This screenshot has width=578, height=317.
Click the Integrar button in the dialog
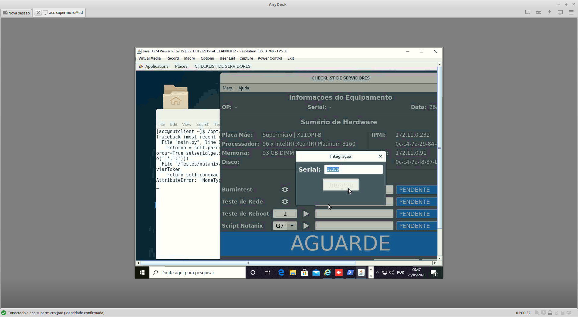pyautogui.click(x=340, y=185)
